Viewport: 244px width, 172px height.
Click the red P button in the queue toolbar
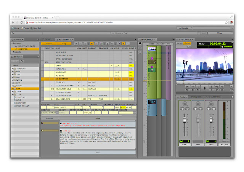[96, 44]
